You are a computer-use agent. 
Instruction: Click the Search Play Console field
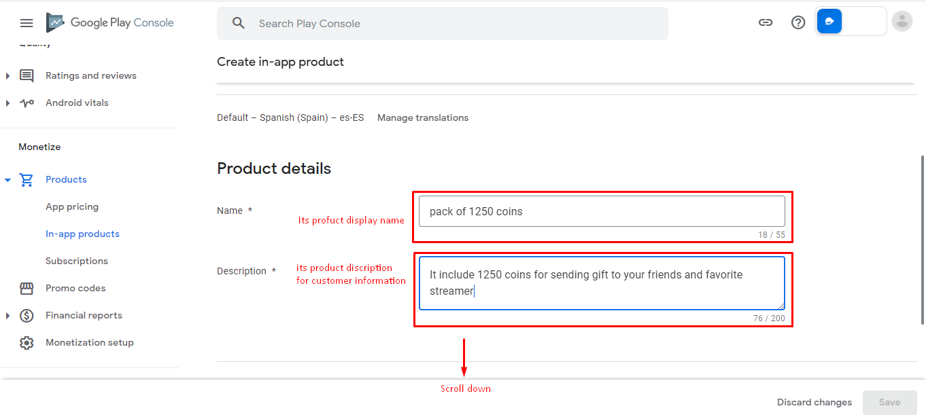tap(442, 24)
